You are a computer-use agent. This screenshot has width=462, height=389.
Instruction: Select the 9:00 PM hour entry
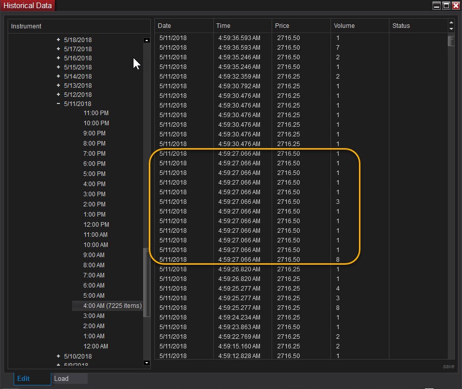pos(94,133)
